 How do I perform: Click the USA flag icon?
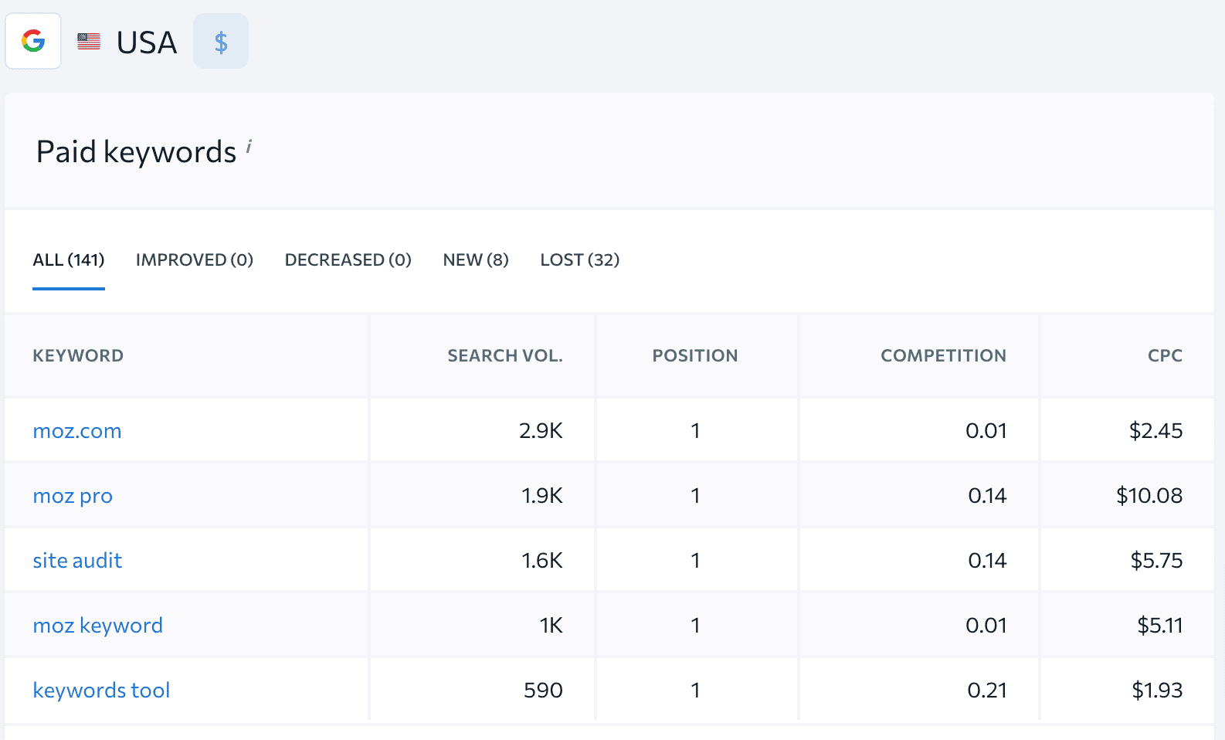[89, 42]
